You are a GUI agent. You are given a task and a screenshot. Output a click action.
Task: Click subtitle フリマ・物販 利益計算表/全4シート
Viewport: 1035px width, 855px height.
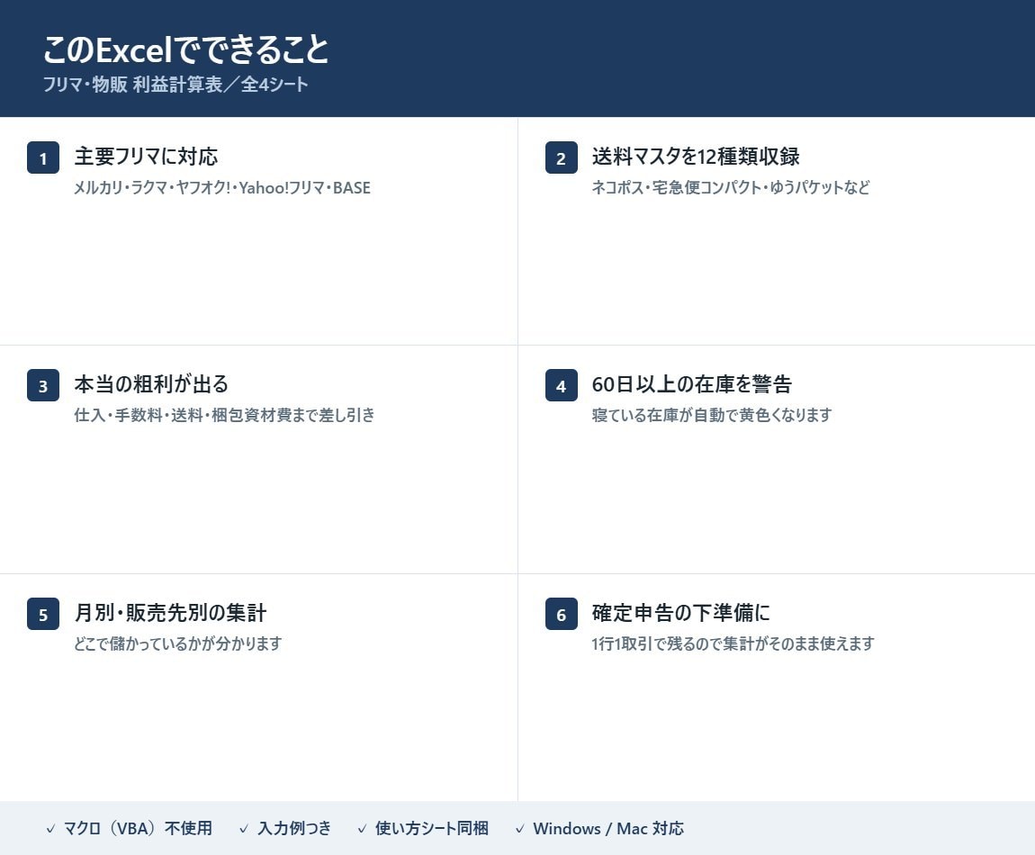coord(175,85)
